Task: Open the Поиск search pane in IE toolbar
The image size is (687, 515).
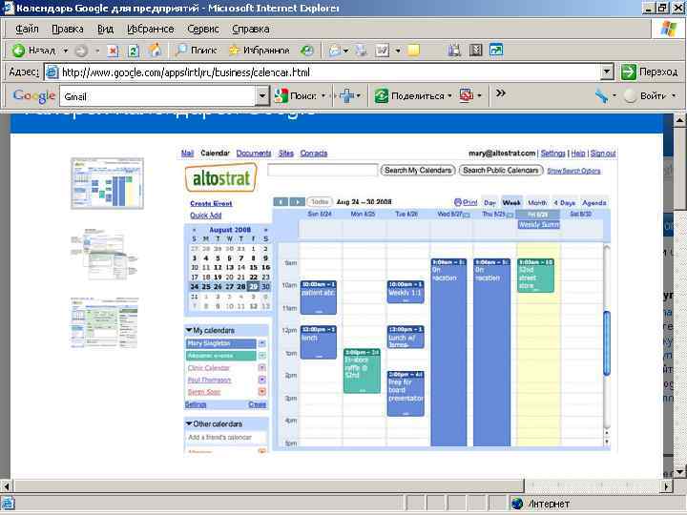Action: coord(197,51)
